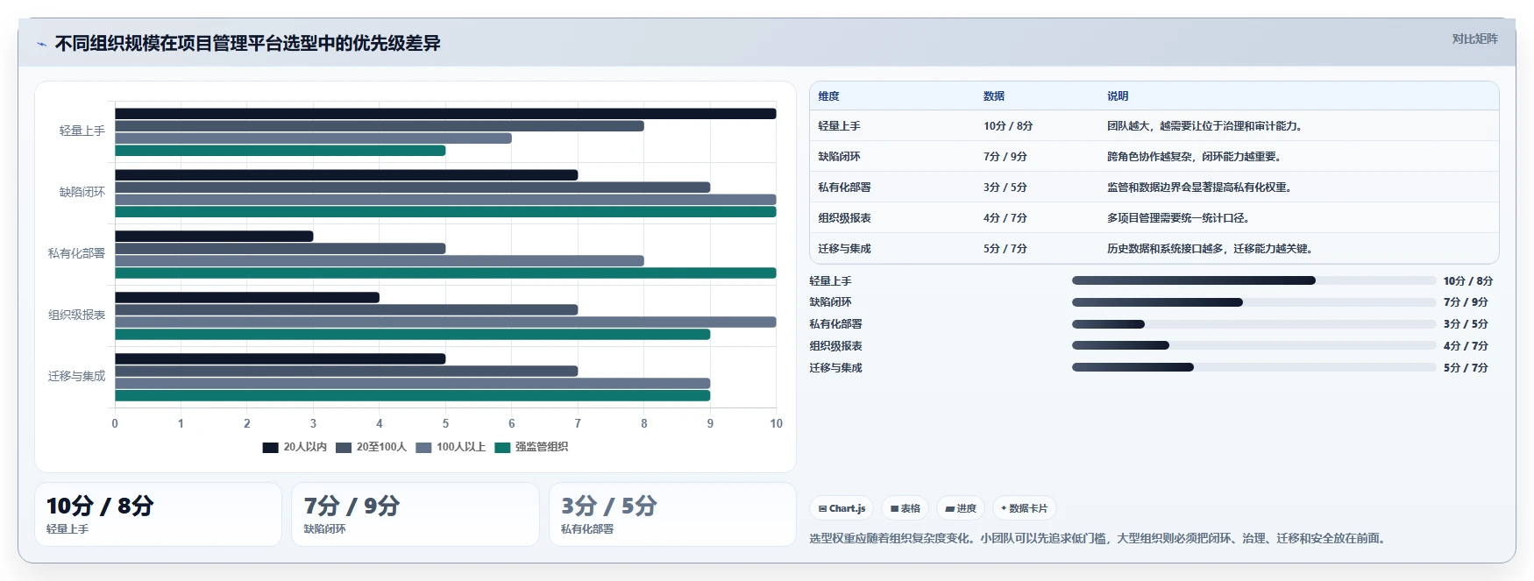This screenshot has width=1534, height=581.
Task: Click the 表格 tag chip
Action: [x=905, y=508]
